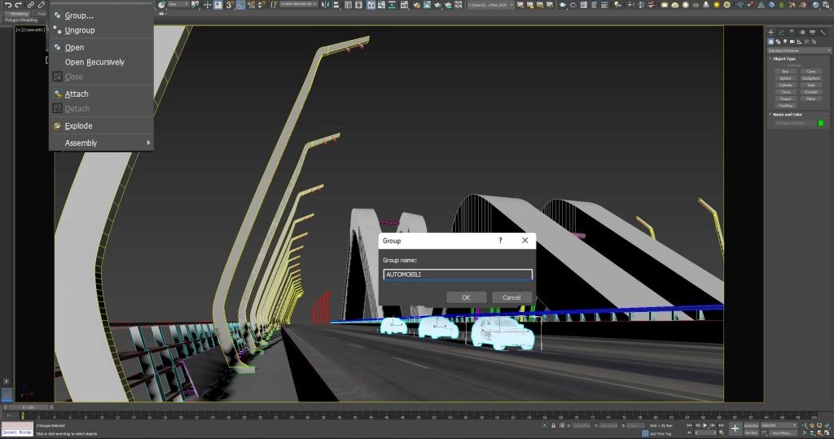Click the Sphere primitive button
Image resolution: width=834 pixels, height=439 pixels.
786,78
